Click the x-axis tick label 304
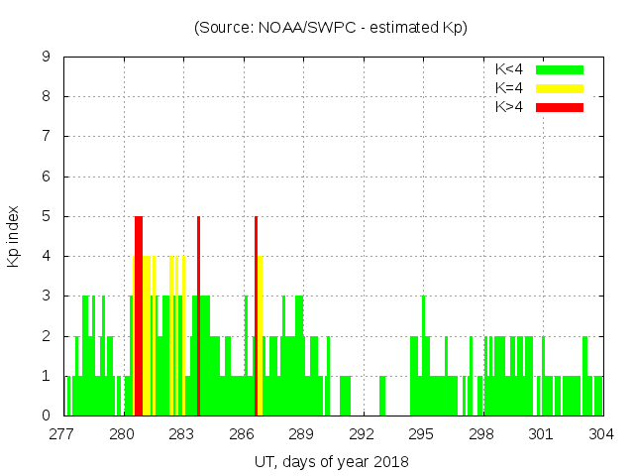This screenshot has height=476, width=634. coord(602,434)
